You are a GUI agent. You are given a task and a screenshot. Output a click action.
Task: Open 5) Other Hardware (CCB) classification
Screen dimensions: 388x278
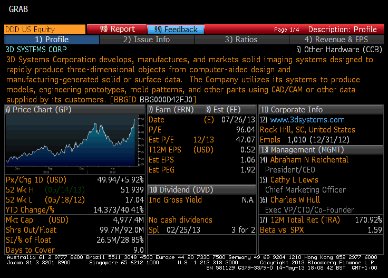339,50
